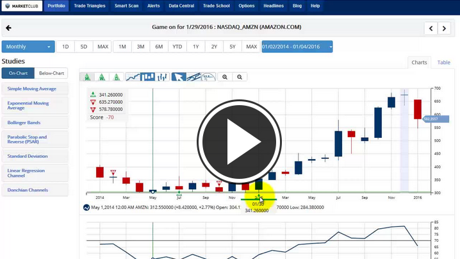460x259 pixels.
Task: Play the video overlay
Action: click(x=239, y=142)
